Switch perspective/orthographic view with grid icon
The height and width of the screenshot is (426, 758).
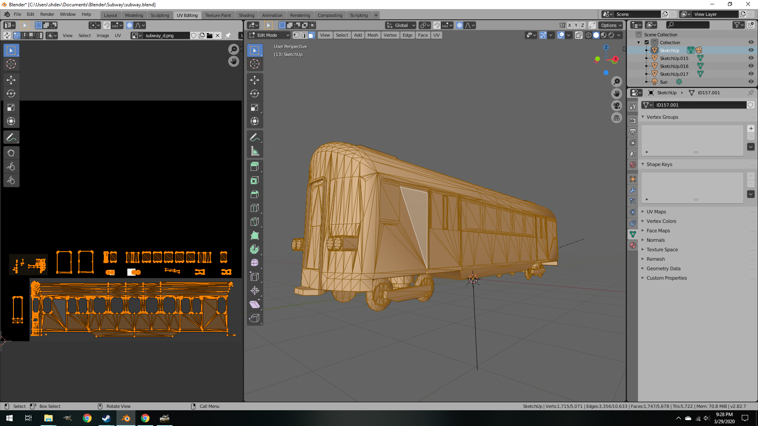[617, 118]
